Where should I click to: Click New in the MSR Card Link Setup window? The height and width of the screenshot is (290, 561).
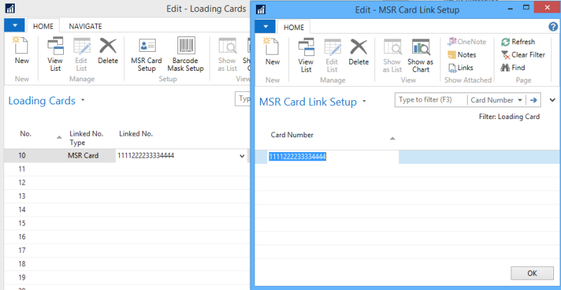[x=272, y=52]
